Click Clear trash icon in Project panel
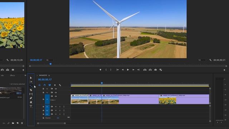Viewport: 229px width, 129px height. 22,123
